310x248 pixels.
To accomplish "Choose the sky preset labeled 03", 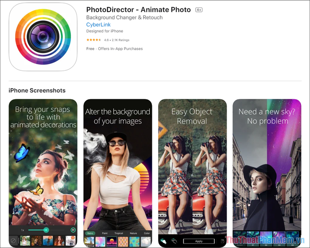I will (x=279, y=239).
